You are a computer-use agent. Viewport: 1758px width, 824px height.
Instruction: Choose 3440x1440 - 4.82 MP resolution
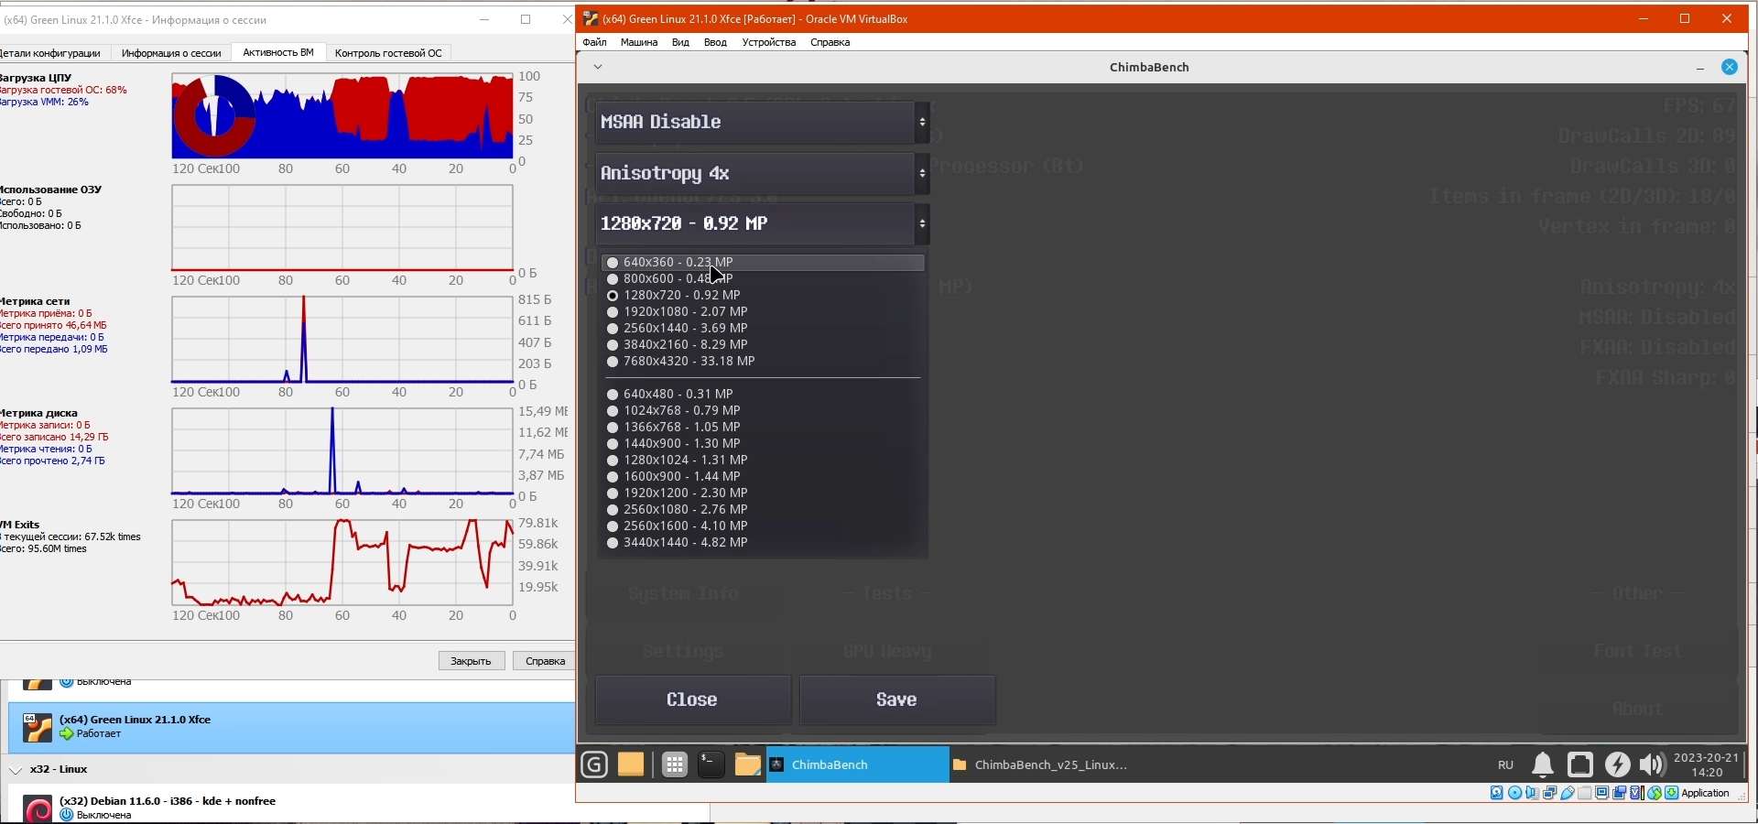pyautogui.click(x=763, y=543)
